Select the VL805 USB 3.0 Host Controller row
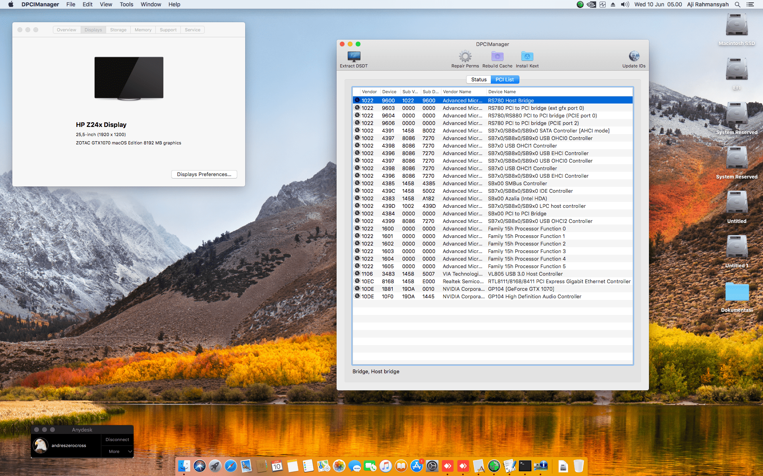Image resolution: width=763 pixels, height=476 pixels. point(493,274)
